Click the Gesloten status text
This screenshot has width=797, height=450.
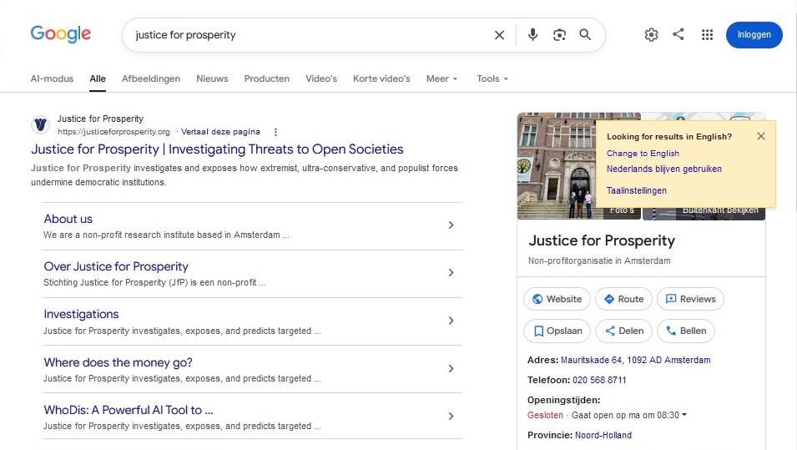tap(545, 415)
